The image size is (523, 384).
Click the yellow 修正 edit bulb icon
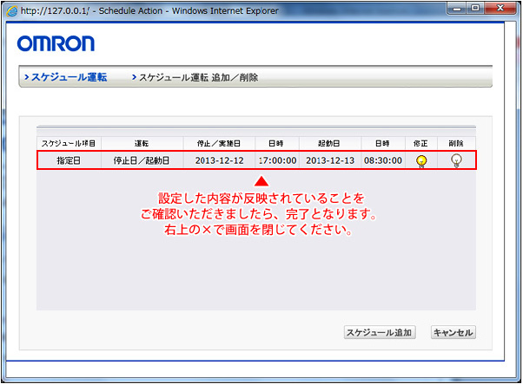421,160
